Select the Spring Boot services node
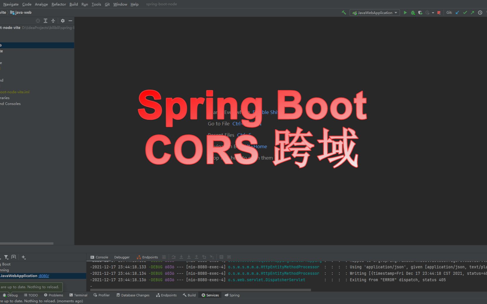Screen dimensions: 487x304 click(5, 264)
